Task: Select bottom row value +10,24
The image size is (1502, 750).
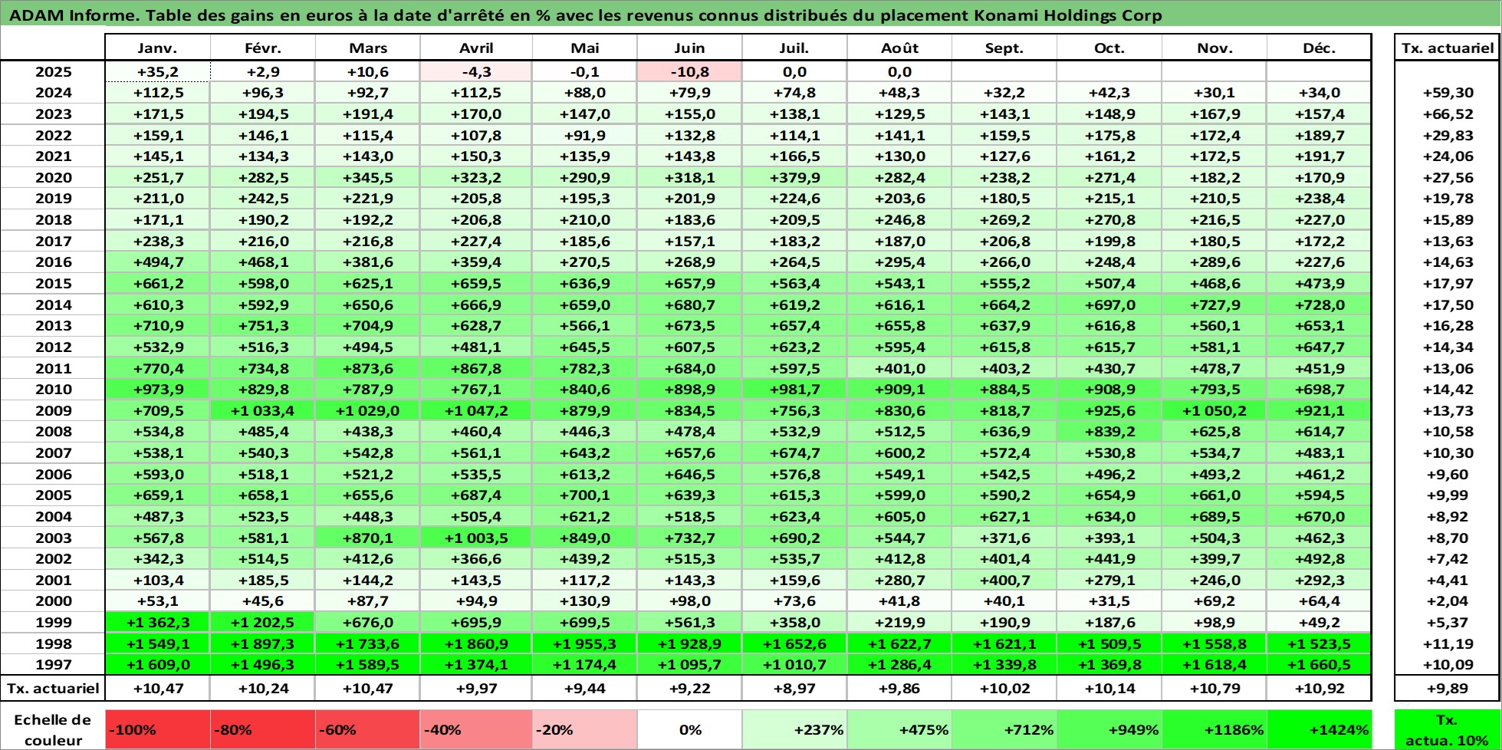Action: tap(263, 689)
